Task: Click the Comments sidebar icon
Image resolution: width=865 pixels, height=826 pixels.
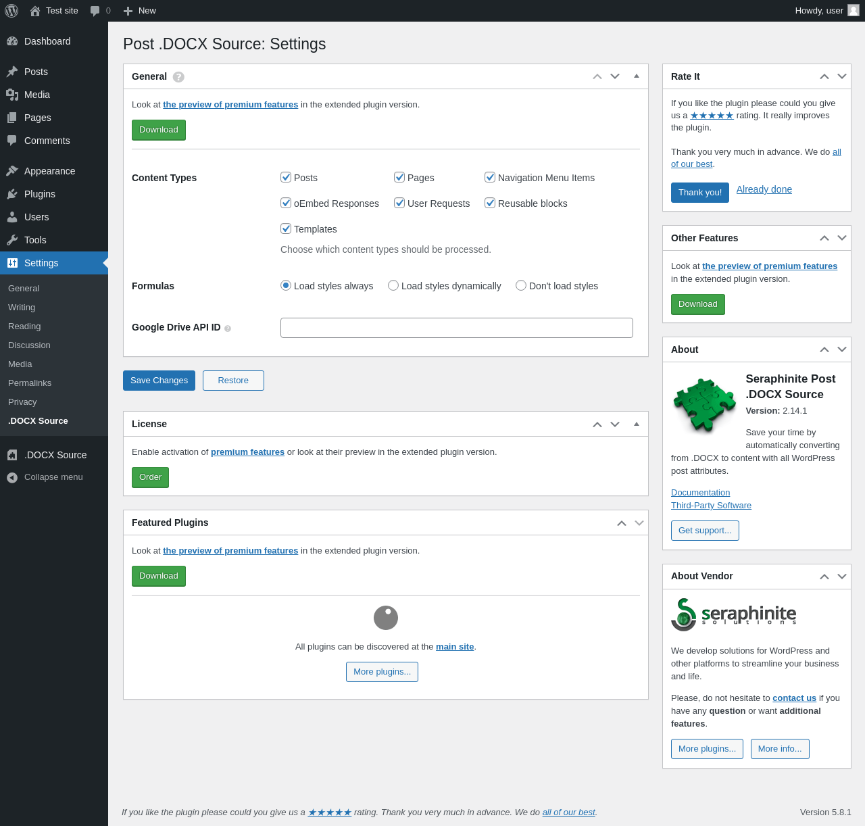Action: pyautogui.click(x=12, y=141)
